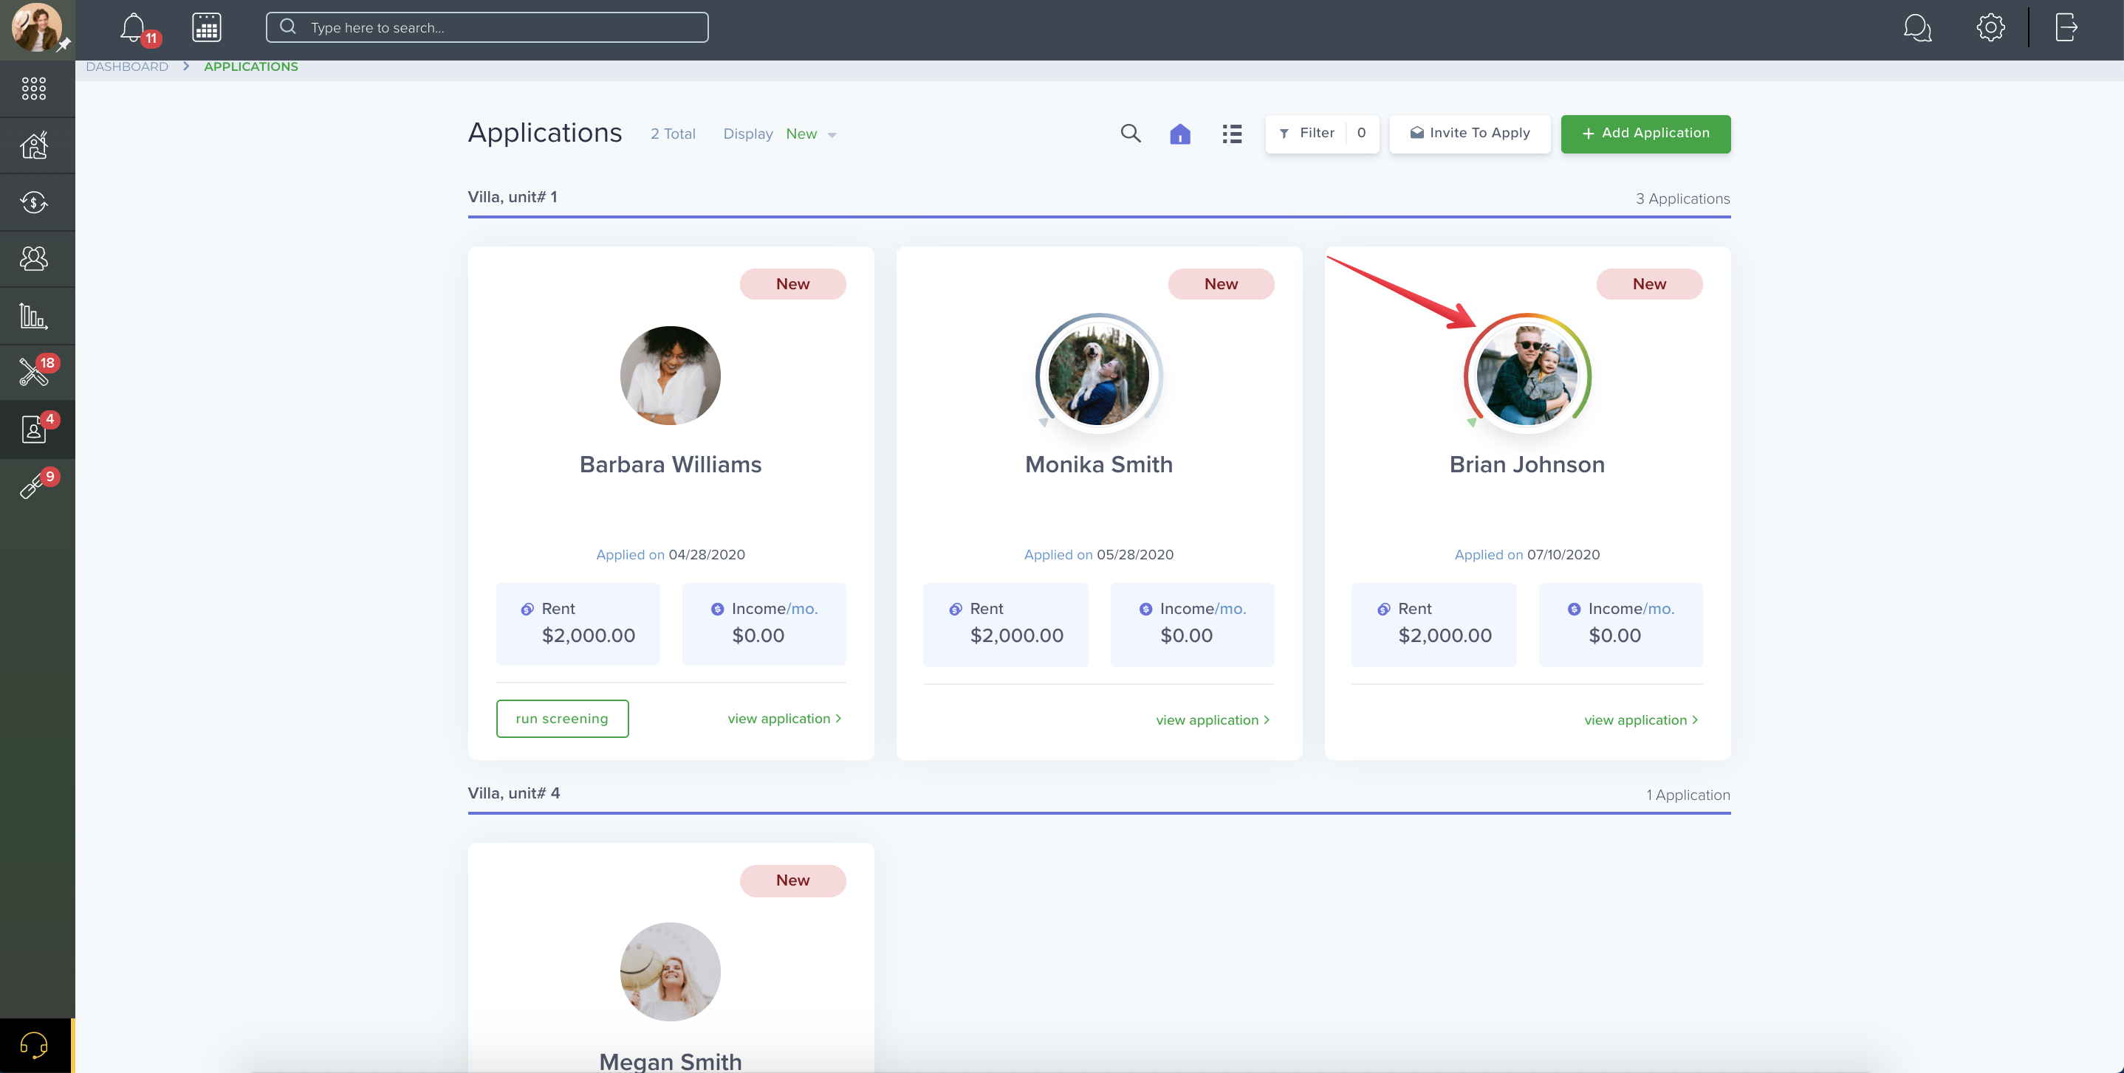Open the maintenance tools sidebar icon
The width and height of the screenshot is (2124, 1073).
pos(34,373)
